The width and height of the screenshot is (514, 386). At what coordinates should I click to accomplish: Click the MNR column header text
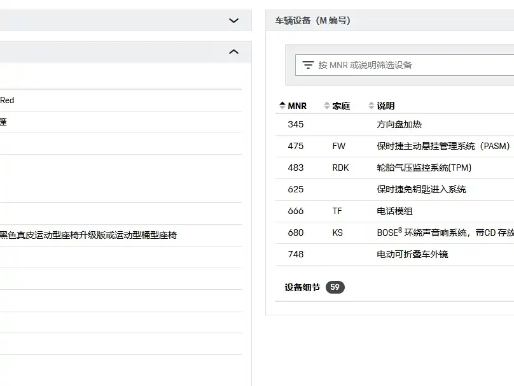[297, 106]
